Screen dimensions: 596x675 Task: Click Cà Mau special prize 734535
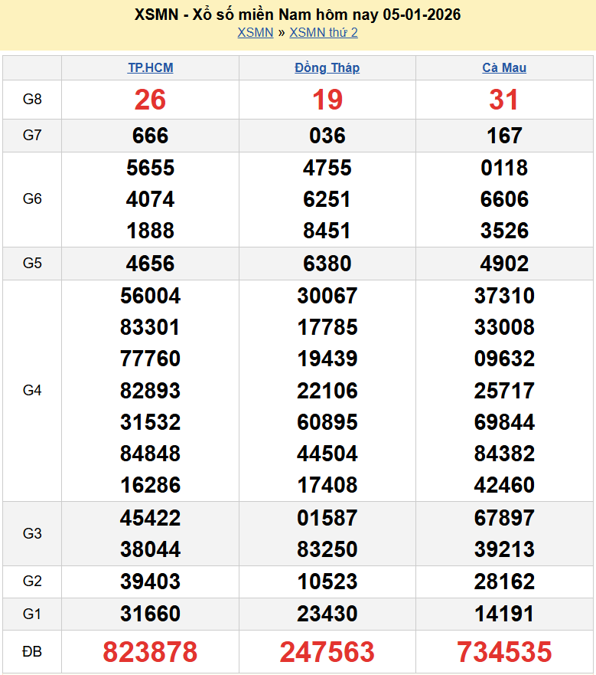point(504,652)
